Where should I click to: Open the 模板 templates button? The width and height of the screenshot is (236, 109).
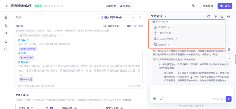(127, 26)
